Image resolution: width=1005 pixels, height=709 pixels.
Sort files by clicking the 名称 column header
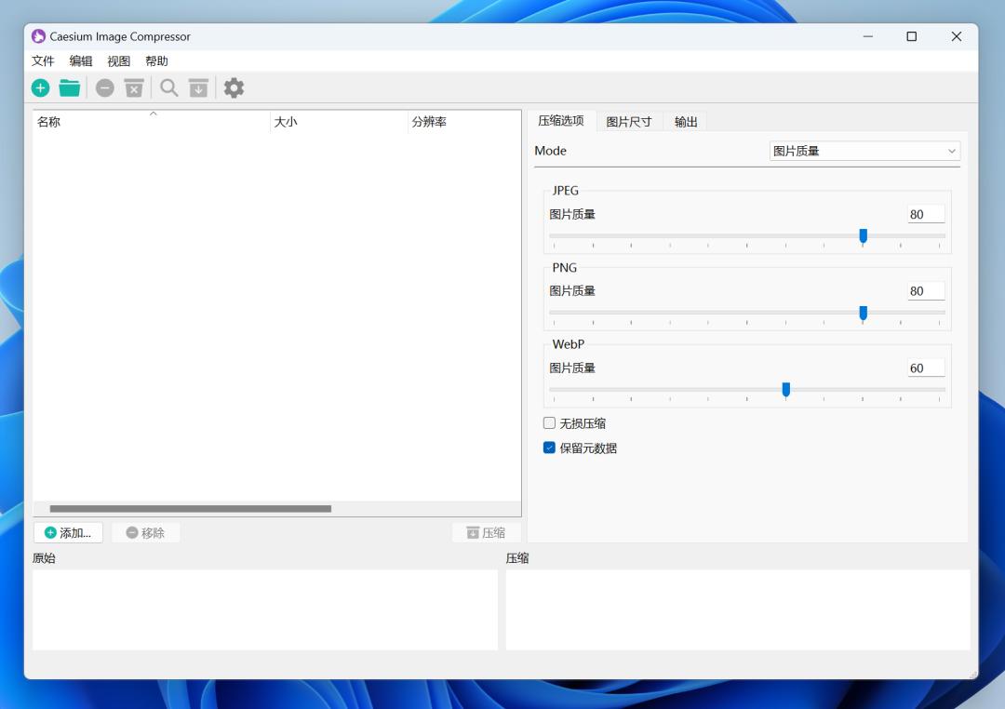48,121
